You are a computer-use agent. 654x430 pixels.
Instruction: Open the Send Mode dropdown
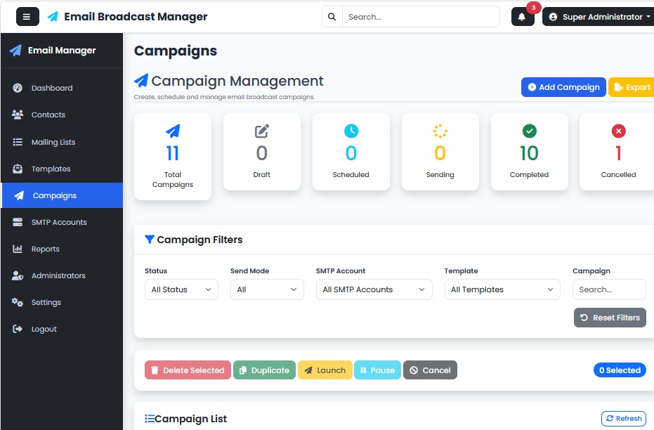(267, 289)
